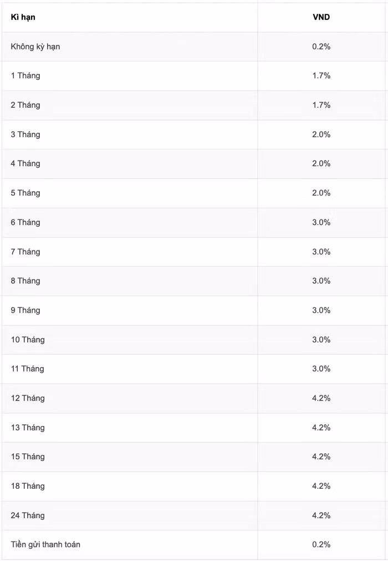Click the 'VND' column header
This screenshot has width=388, height=561.
[x=321, y=17]
